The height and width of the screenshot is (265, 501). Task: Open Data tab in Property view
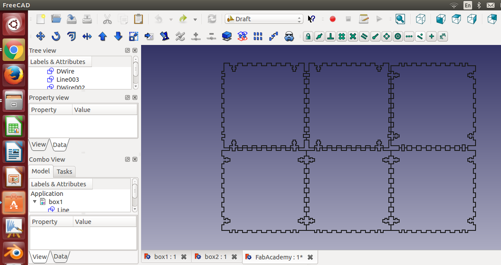60,145
